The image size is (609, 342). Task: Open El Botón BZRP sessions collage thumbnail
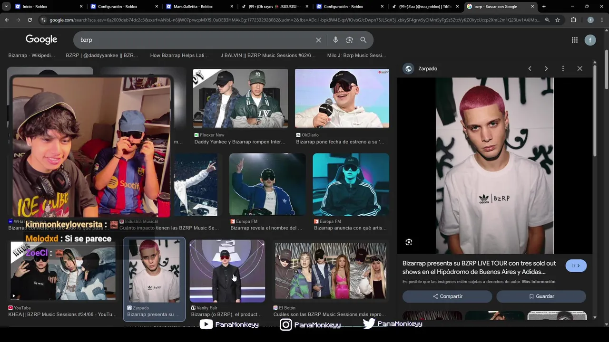pos(331,271)
